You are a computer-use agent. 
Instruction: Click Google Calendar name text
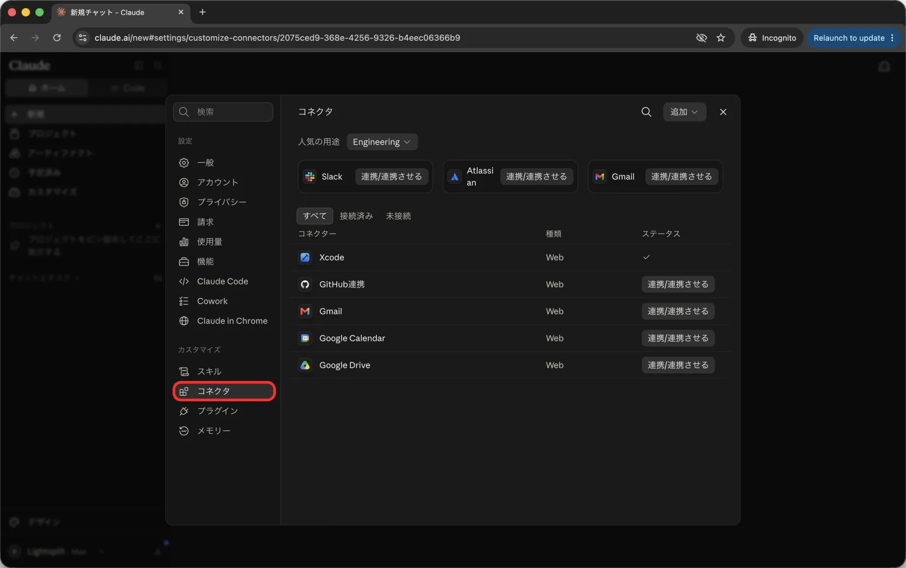coord(352,338)
